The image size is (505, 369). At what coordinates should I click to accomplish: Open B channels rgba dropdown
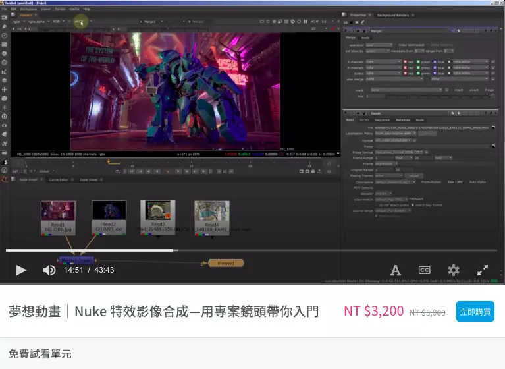click(x=383, y=67)
